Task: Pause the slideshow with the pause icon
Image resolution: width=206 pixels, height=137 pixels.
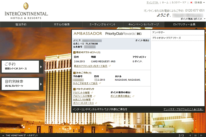Action: pyautogui.click(x=195, y=135)
